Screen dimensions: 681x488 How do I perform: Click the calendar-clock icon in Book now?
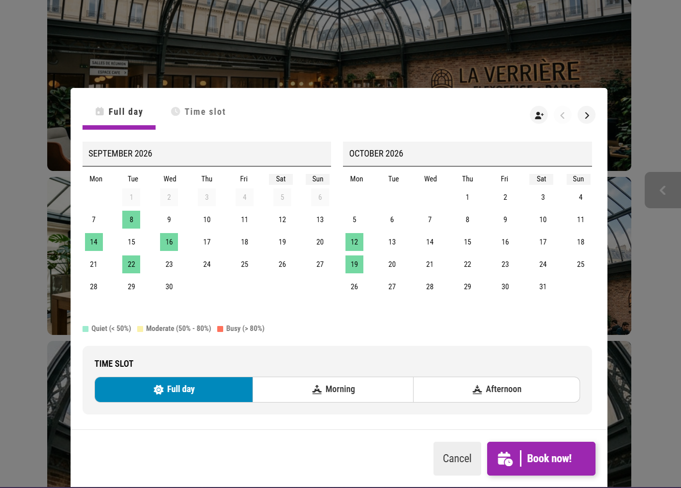point(505,459)
